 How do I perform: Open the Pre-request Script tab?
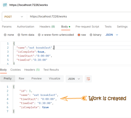click(87, 27)
